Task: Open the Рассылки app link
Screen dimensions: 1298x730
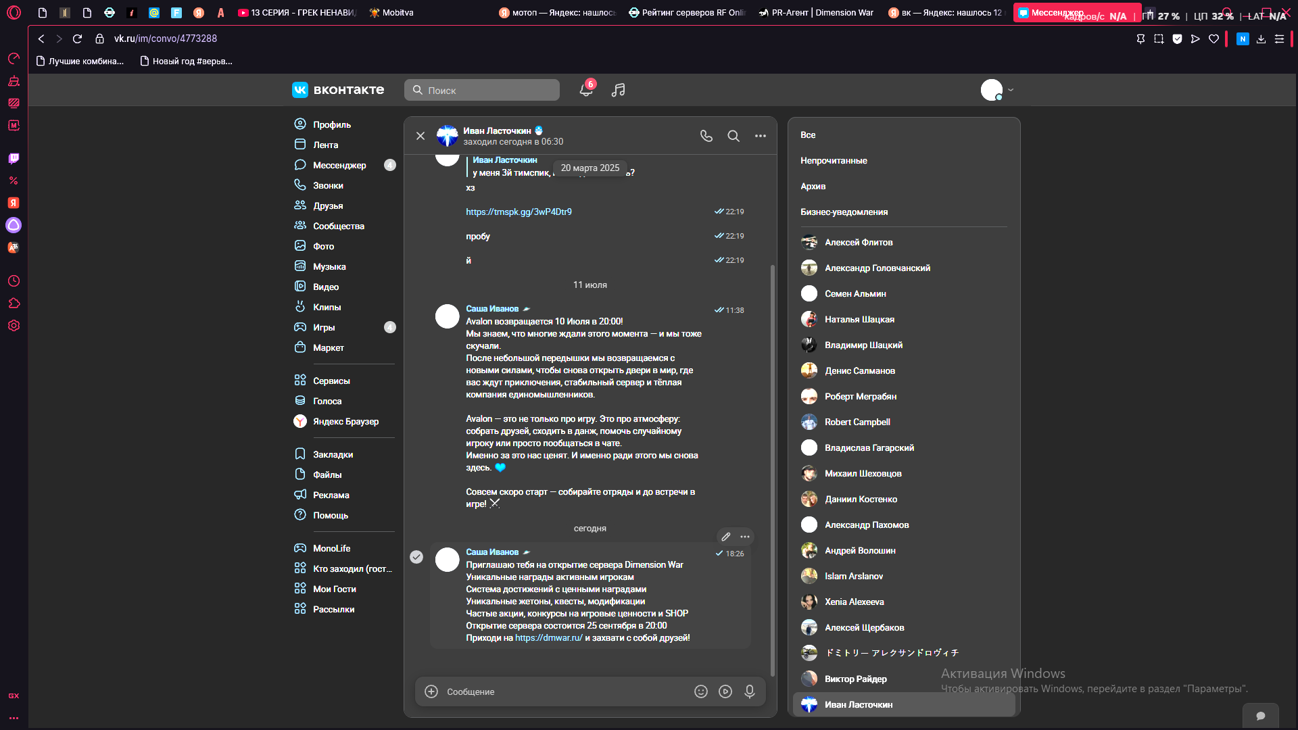Action: (x=333, y=609)
